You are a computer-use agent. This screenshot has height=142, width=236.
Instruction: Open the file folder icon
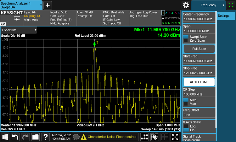click(x=35, y=137)
